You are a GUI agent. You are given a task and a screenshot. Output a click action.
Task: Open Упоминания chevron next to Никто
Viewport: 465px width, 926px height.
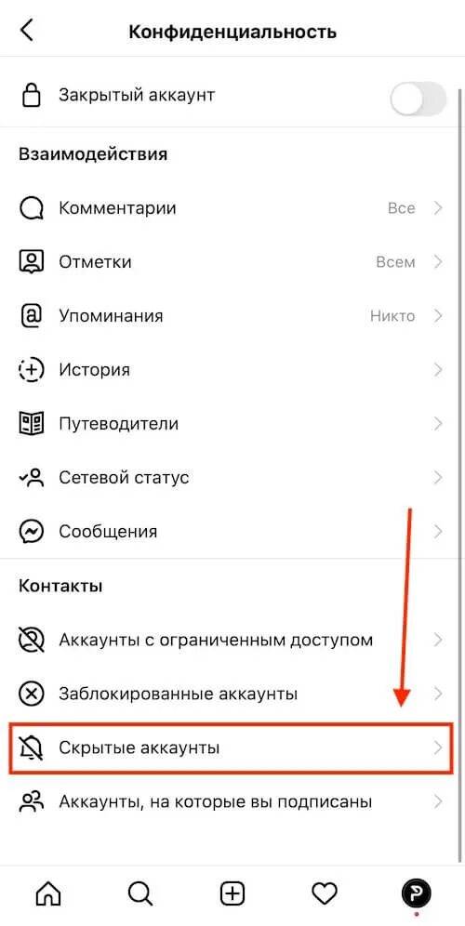coord(438,316)
